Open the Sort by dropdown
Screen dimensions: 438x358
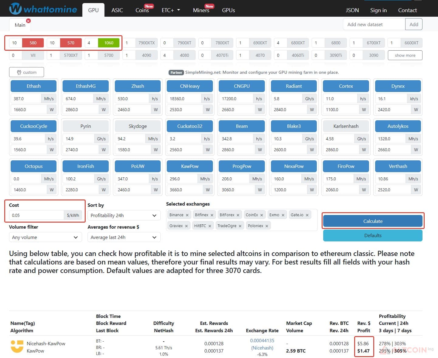(x=124, y=216)
